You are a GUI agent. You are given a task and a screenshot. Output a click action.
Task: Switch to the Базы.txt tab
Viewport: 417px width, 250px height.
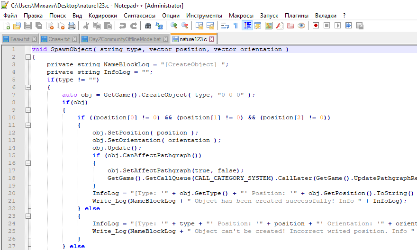tap(20, 39)
